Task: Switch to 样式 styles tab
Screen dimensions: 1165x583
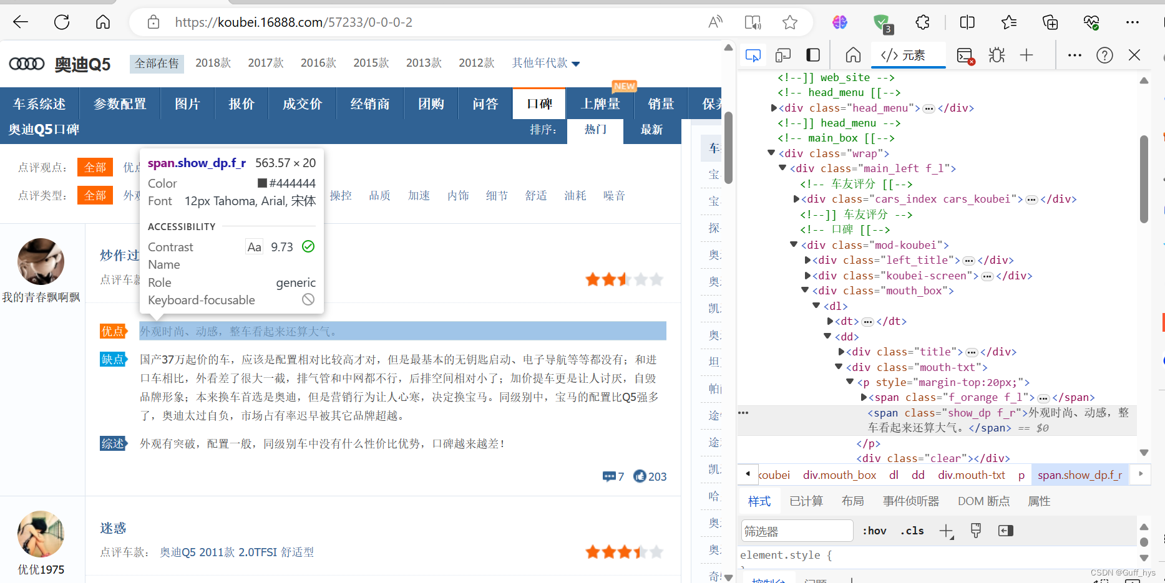Action: 759,501
